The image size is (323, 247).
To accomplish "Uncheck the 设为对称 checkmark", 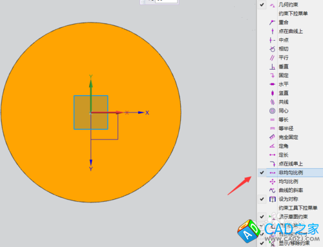I will pos(262,199).
